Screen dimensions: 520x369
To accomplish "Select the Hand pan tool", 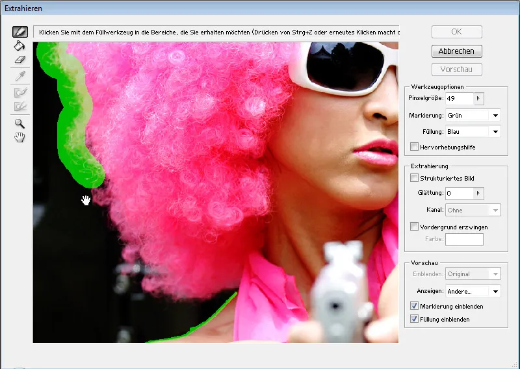I will 19,137.
